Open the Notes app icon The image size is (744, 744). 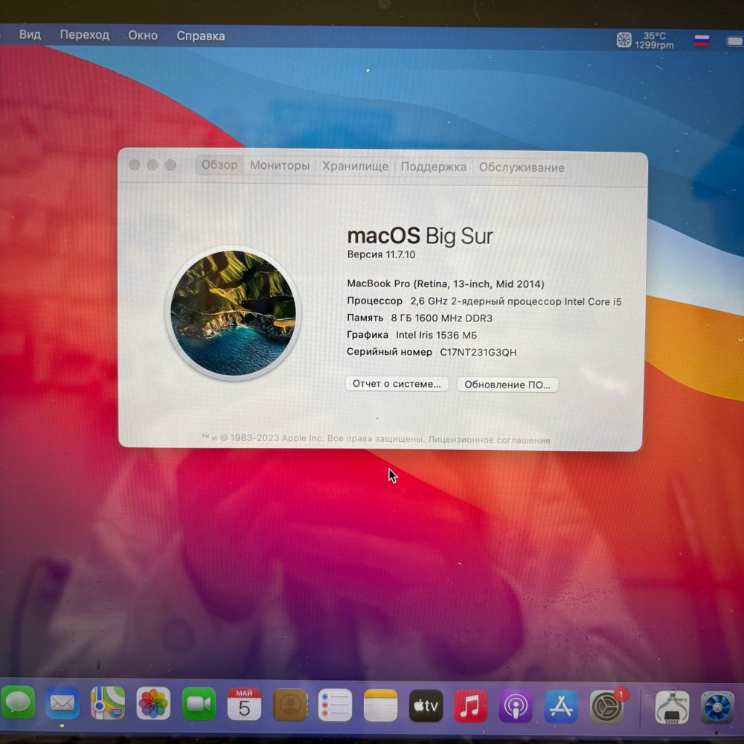tap(380, 705)
